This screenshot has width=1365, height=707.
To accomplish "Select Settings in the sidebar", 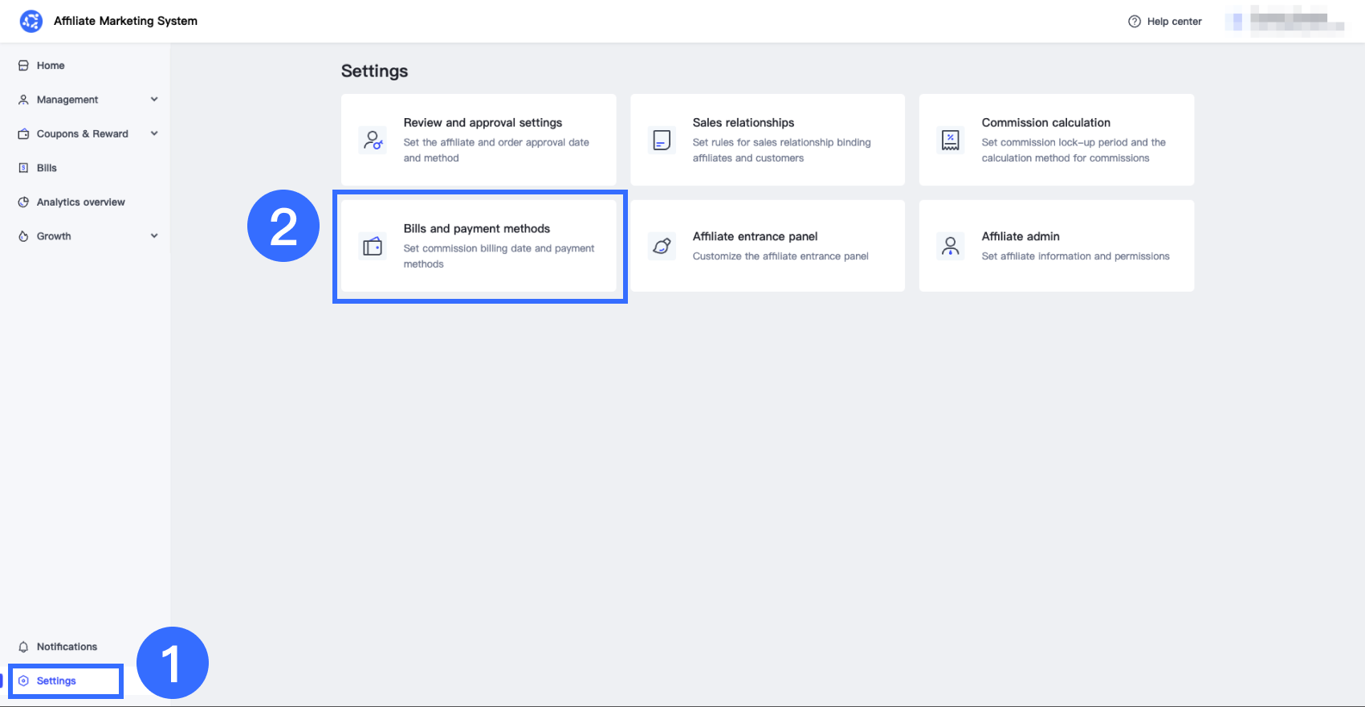I will pos(56,681).
